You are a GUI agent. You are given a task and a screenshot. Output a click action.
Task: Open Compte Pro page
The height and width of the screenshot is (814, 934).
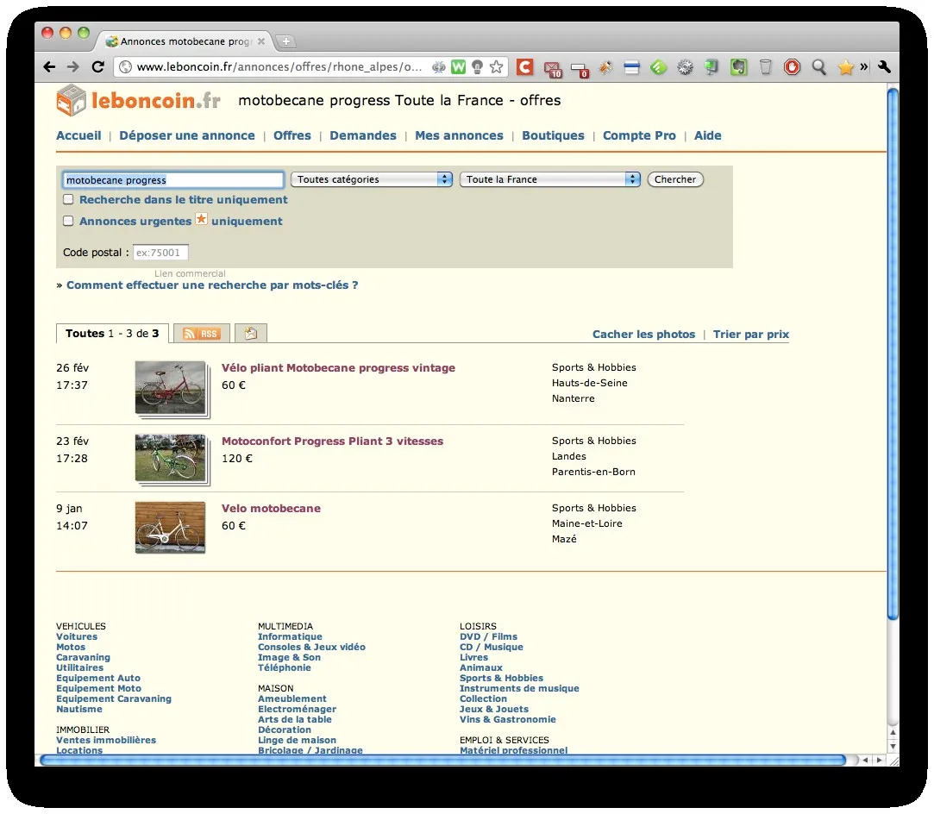tap(639, 135)
